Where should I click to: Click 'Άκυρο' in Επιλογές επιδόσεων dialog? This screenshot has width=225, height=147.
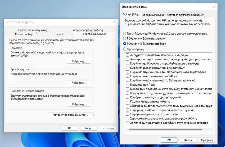coord(188,140)
